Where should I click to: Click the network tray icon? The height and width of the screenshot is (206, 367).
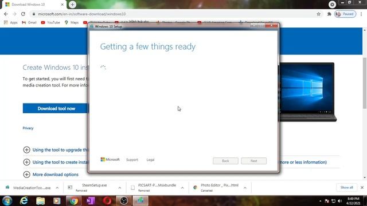[333, 201]
